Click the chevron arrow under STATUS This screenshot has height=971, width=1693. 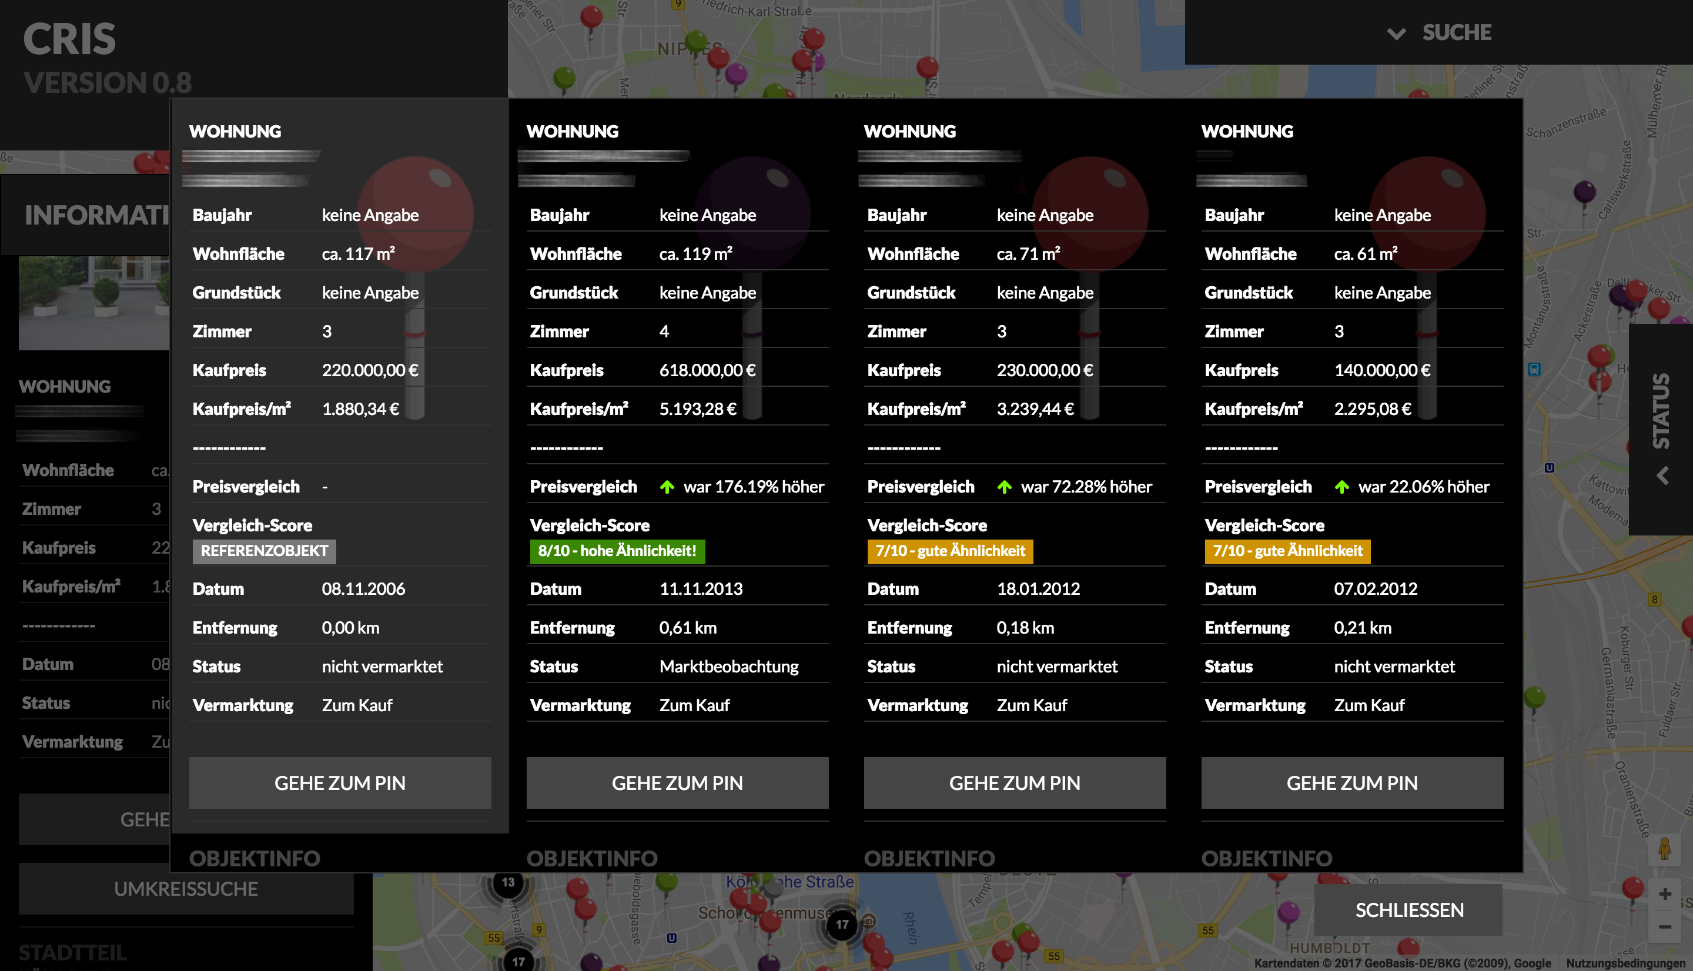click(x=1662, y=476)
